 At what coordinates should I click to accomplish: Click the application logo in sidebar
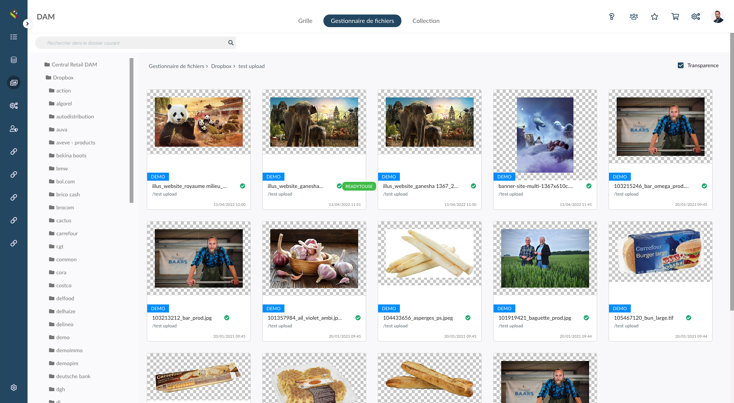click(14, 14)
